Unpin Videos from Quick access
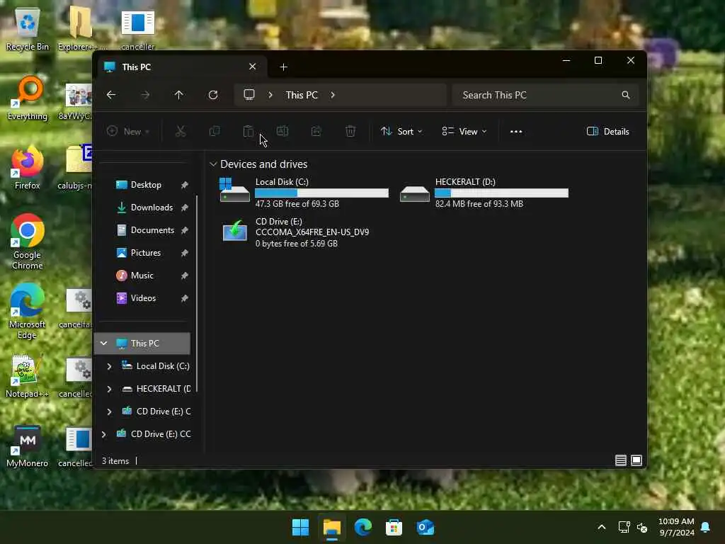This screenshot has height=544, width=725. point(185,298)
